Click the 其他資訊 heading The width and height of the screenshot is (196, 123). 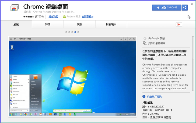pos(148,103)
